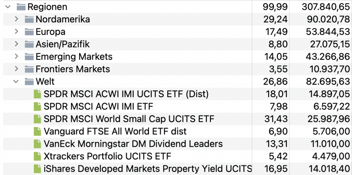
Task: Collapse the Welt folder
Action: 16,82
